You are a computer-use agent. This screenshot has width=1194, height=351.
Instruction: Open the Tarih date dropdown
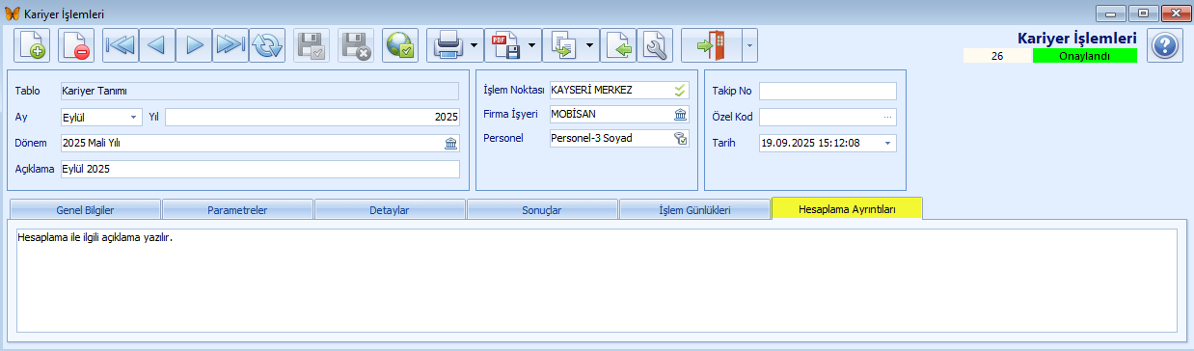[888, 143]
